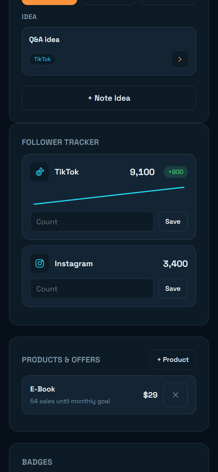Viewport: 218px width, 472px height.
Task: Focus the TikTok Count input field
Action: point(92,221)
